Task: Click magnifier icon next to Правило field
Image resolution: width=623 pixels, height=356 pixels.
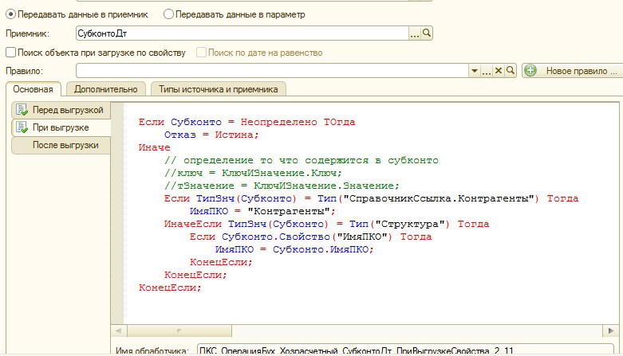Action: [511, 71]
